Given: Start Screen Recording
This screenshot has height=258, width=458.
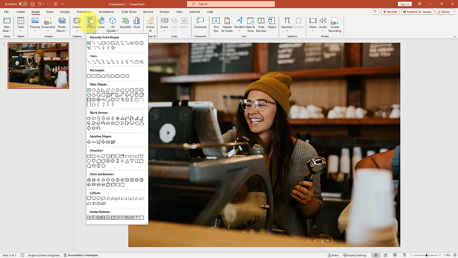Looking at the screenshot, I should click(x=335, y=24).
